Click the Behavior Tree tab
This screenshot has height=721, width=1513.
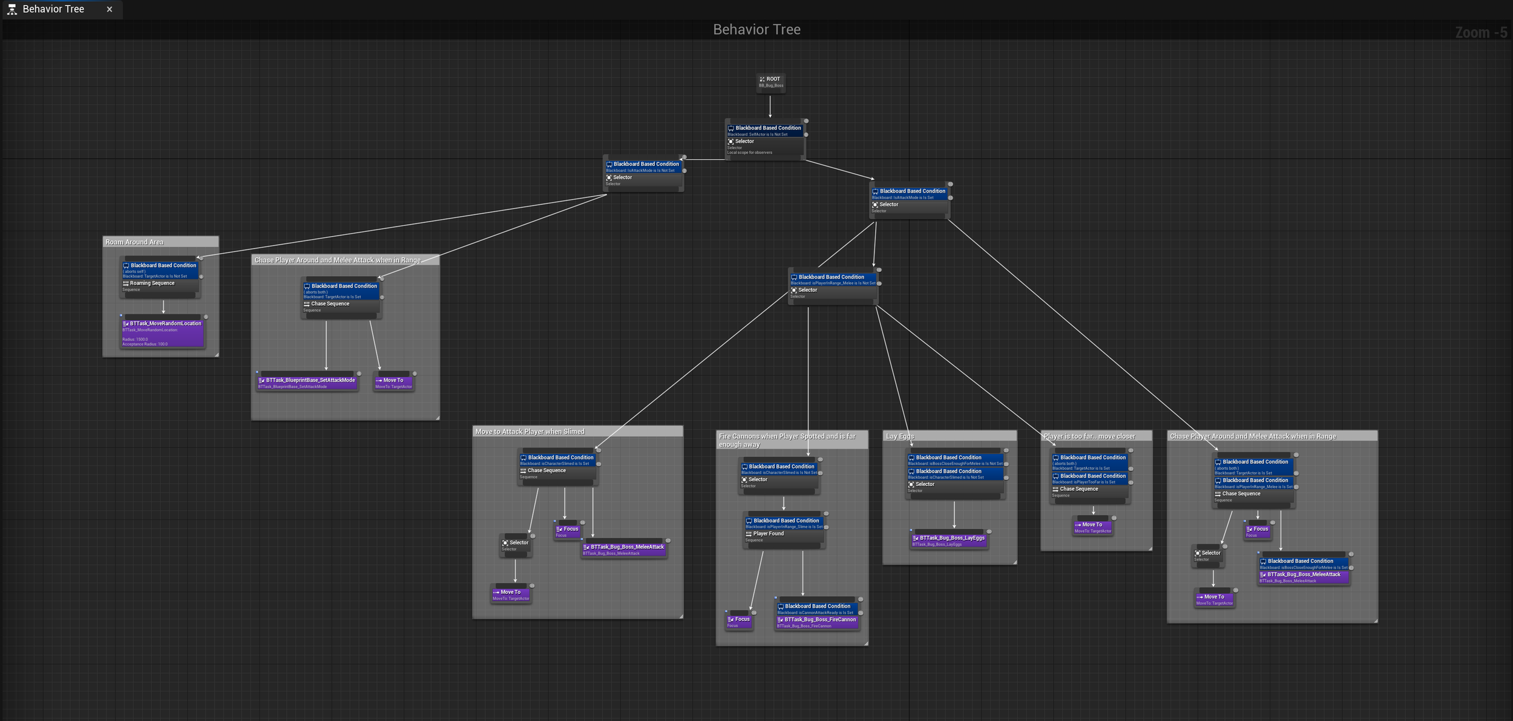tap(53, 9)
